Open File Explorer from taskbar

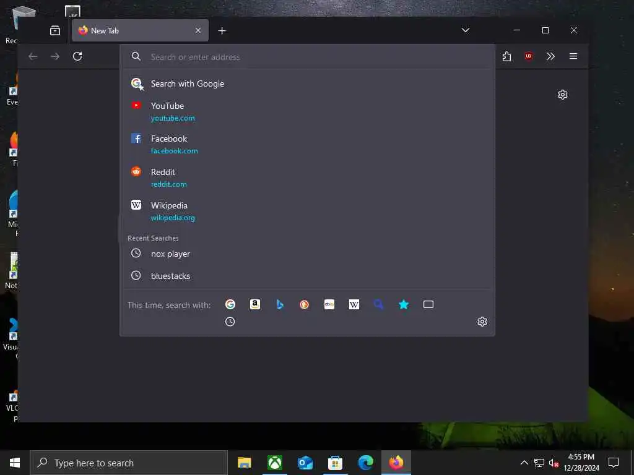[x=244, y=463]
